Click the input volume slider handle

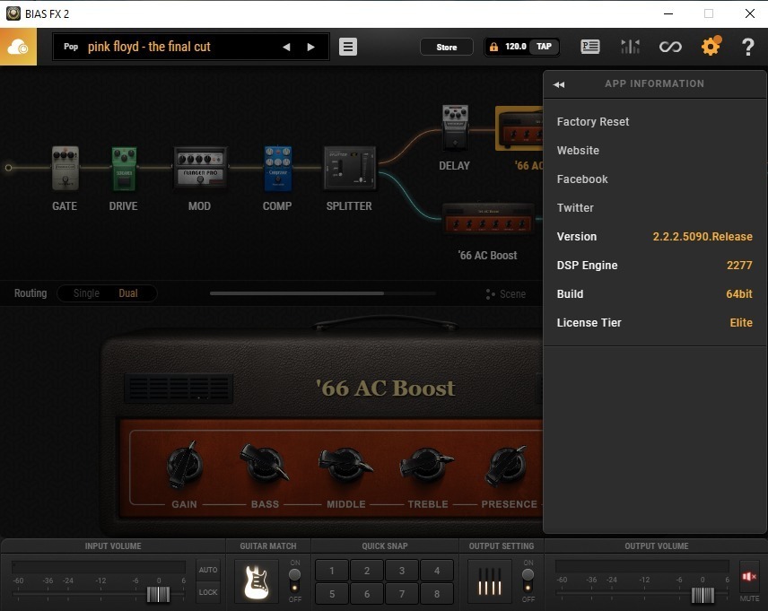pos(158,595)
